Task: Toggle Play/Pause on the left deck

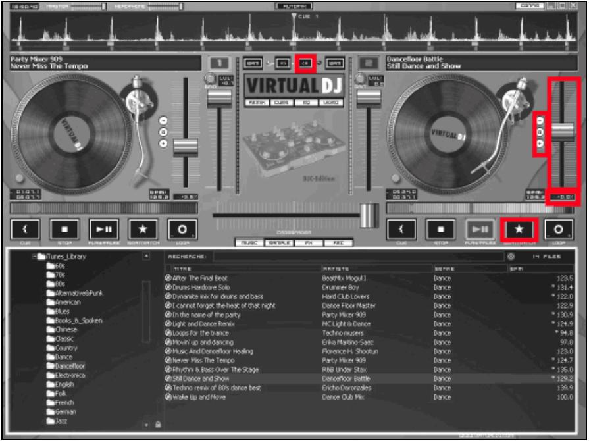Action: pyautogui.click(x=104, y=229)
